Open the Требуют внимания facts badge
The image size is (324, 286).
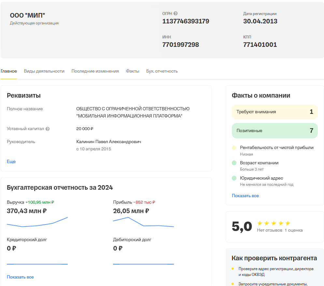[x=275, y=112]
